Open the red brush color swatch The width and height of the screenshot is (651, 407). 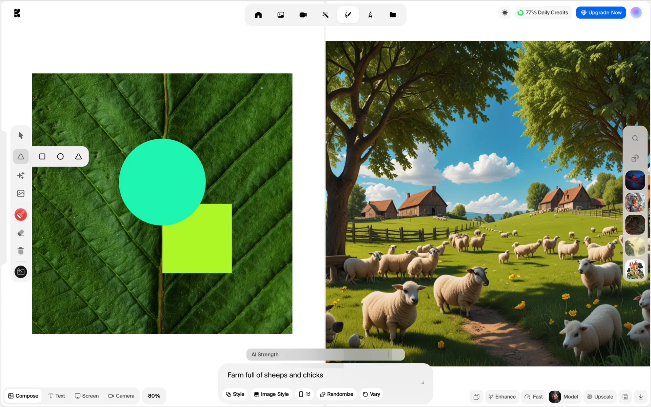point(21,215)
